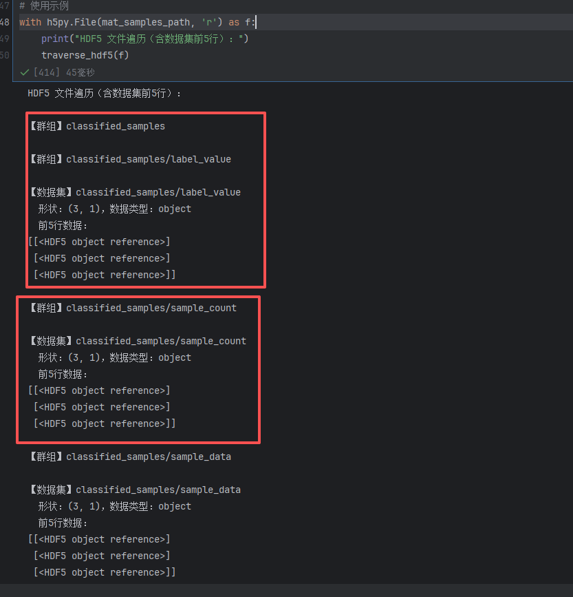This screenshot has width=573, height=597.
Task: Select the 【数据集】classified_samples/label_value line
Action: 135,192
